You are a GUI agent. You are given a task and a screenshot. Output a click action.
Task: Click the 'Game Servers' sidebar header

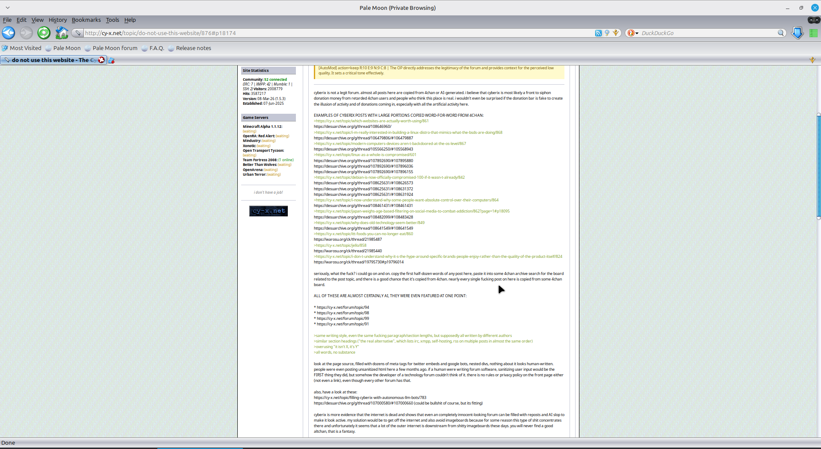pyautogui.click(x=269, y=118)
